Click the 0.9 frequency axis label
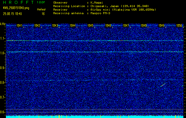Screen dimensions: 186x118 click(x=2, y=68)
